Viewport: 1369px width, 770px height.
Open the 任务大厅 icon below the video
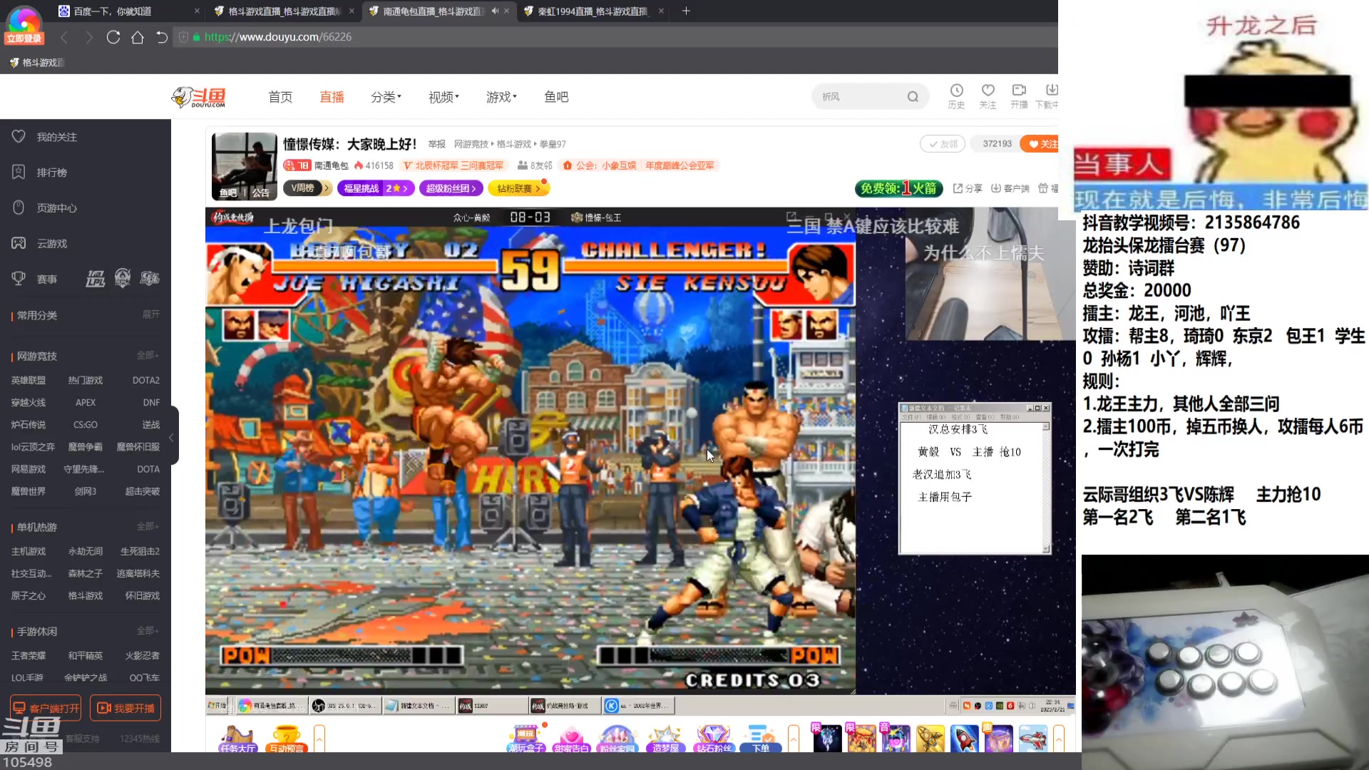coord(238,739)
